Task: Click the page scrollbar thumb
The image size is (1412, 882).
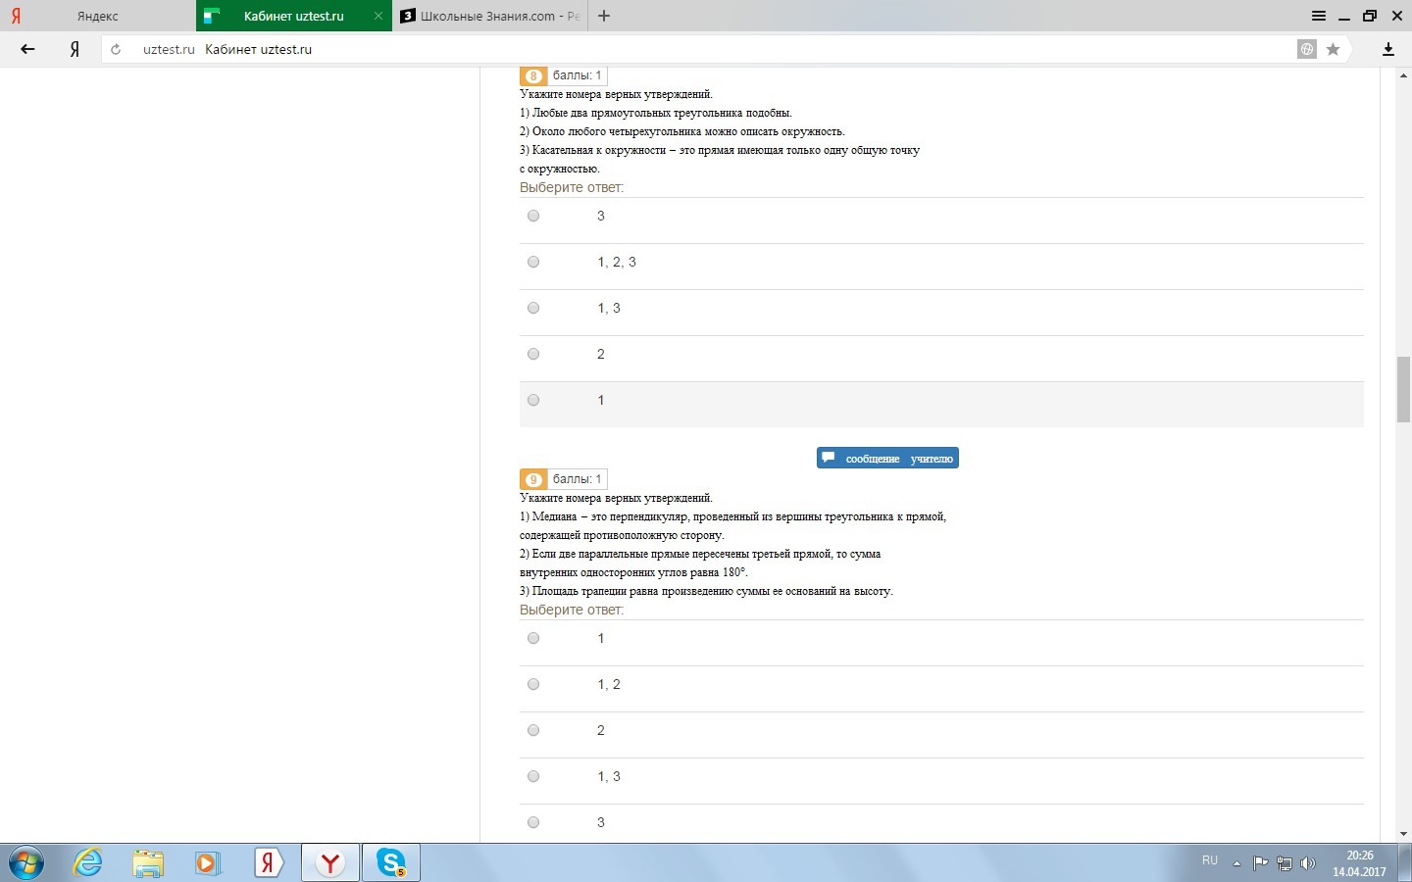Action: coord(1403,389)
